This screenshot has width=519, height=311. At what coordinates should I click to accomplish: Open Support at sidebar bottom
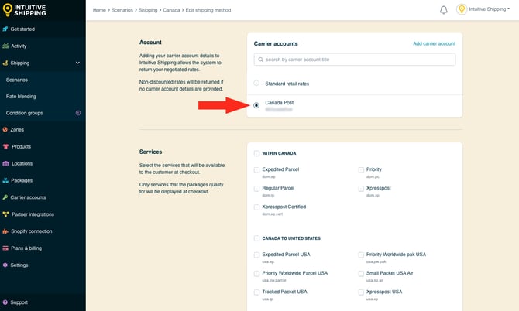tap(19, 302)
